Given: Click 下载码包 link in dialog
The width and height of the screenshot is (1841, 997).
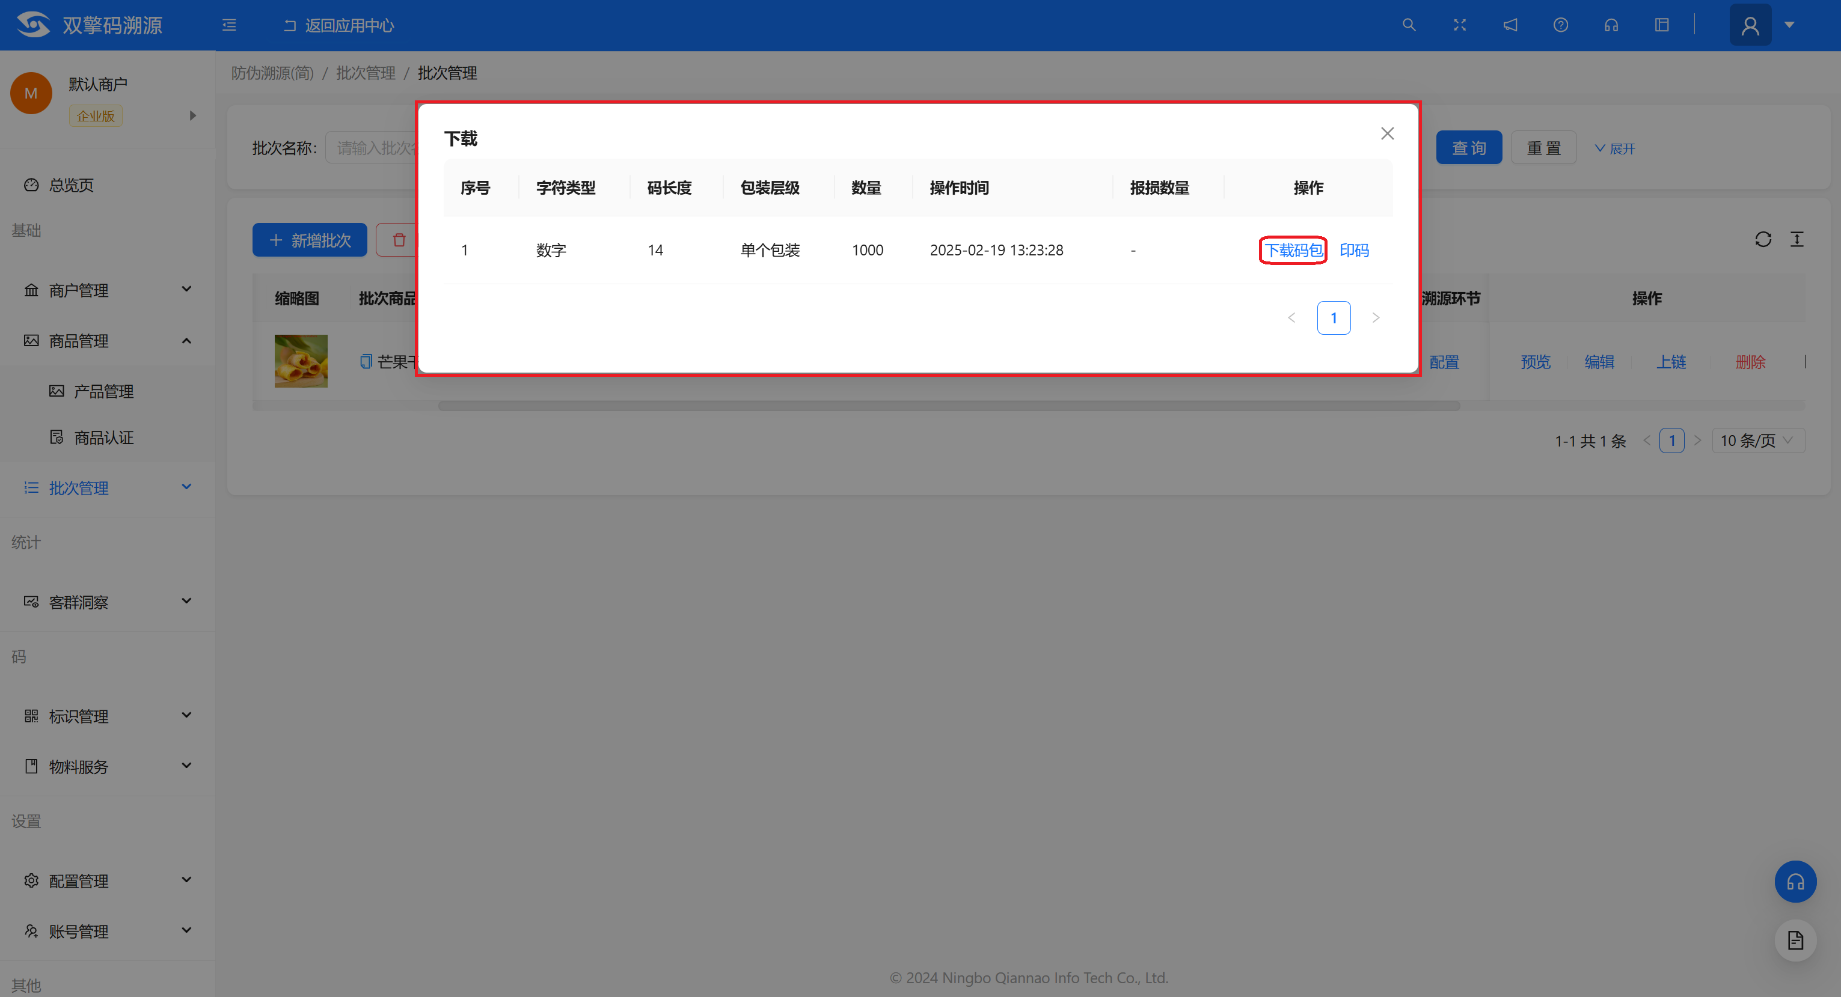Looking at the screenshot, I should pyautogui.click(x=1293, y=250).
